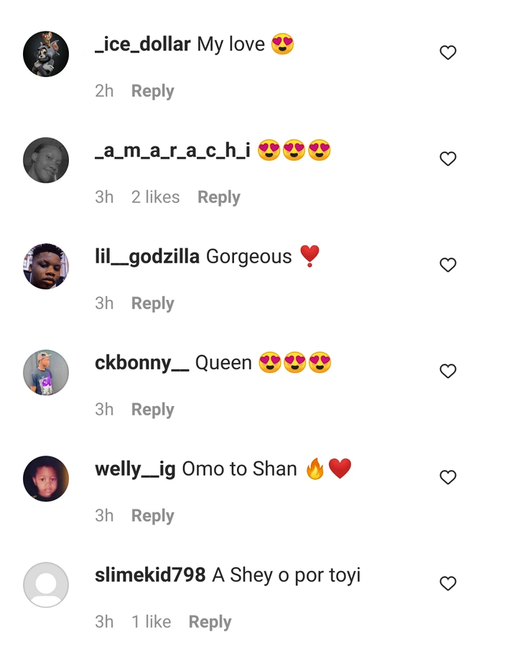Reply to _a_m_a_r_a_c_h_i's emoji comment
The height and width of the screenshot is (650, 517).
click(219, 197)
